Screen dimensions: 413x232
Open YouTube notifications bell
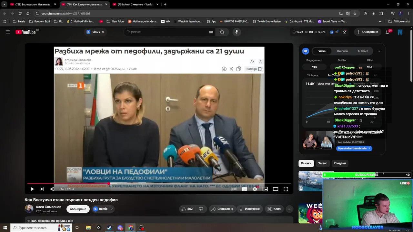(x=388, y=32)
